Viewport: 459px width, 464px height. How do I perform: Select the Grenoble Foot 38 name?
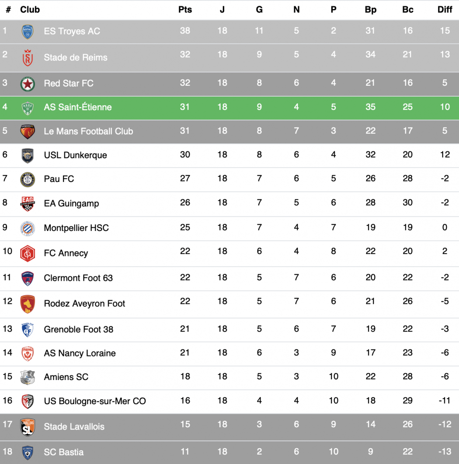(78, 330)
